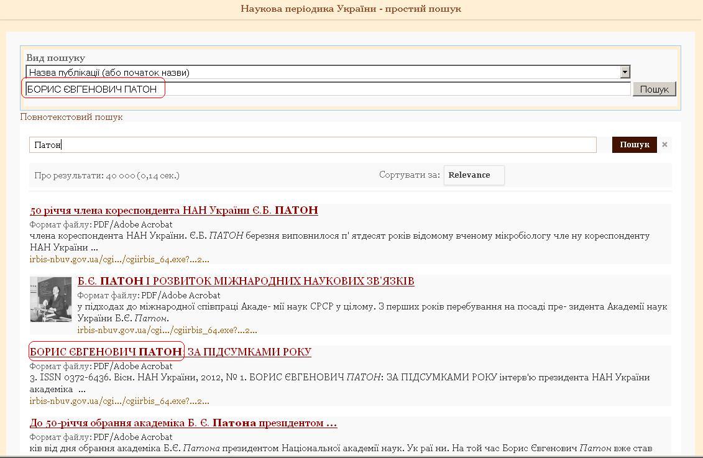This screenshot has height=458, width=703.
Task: Open the Relevance sort dropdown
Action: tap(474, 175)
